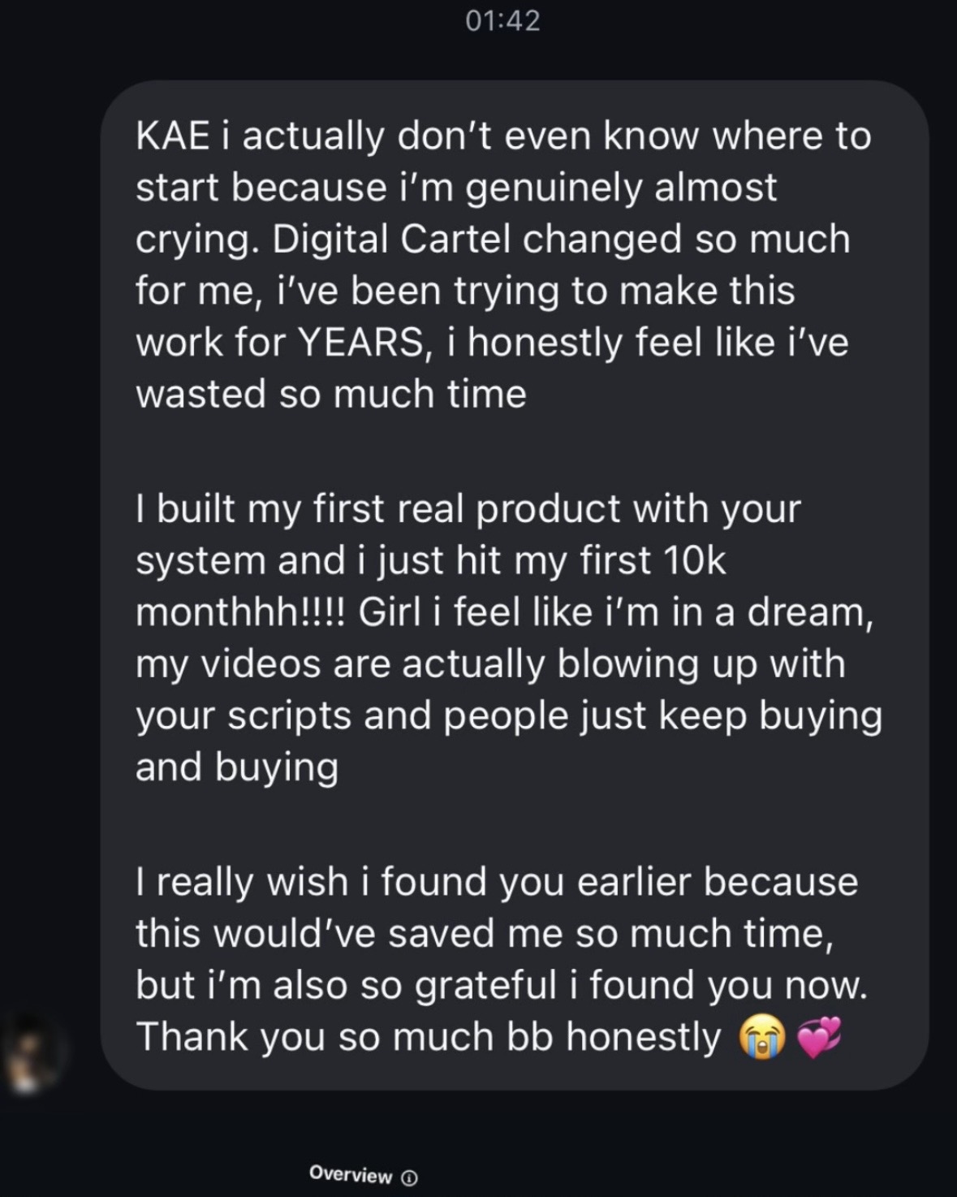Click the info icon next to Overview
Image resolution: width=957 pixels, height=1197 pixels.
(411, 1177)
